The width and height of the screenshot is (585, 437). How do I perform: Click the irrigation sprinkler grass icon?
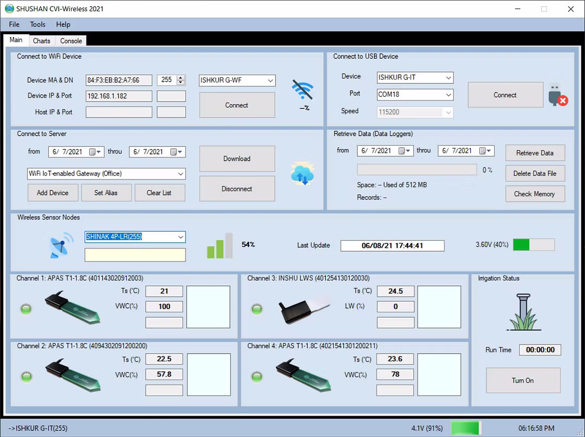[522, 313]
